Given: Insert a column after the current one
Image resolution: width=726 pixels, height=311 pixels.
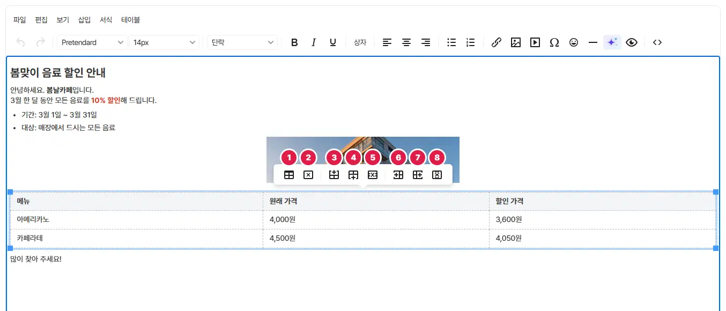Looking at the screenshot, I should coord(418,175).
